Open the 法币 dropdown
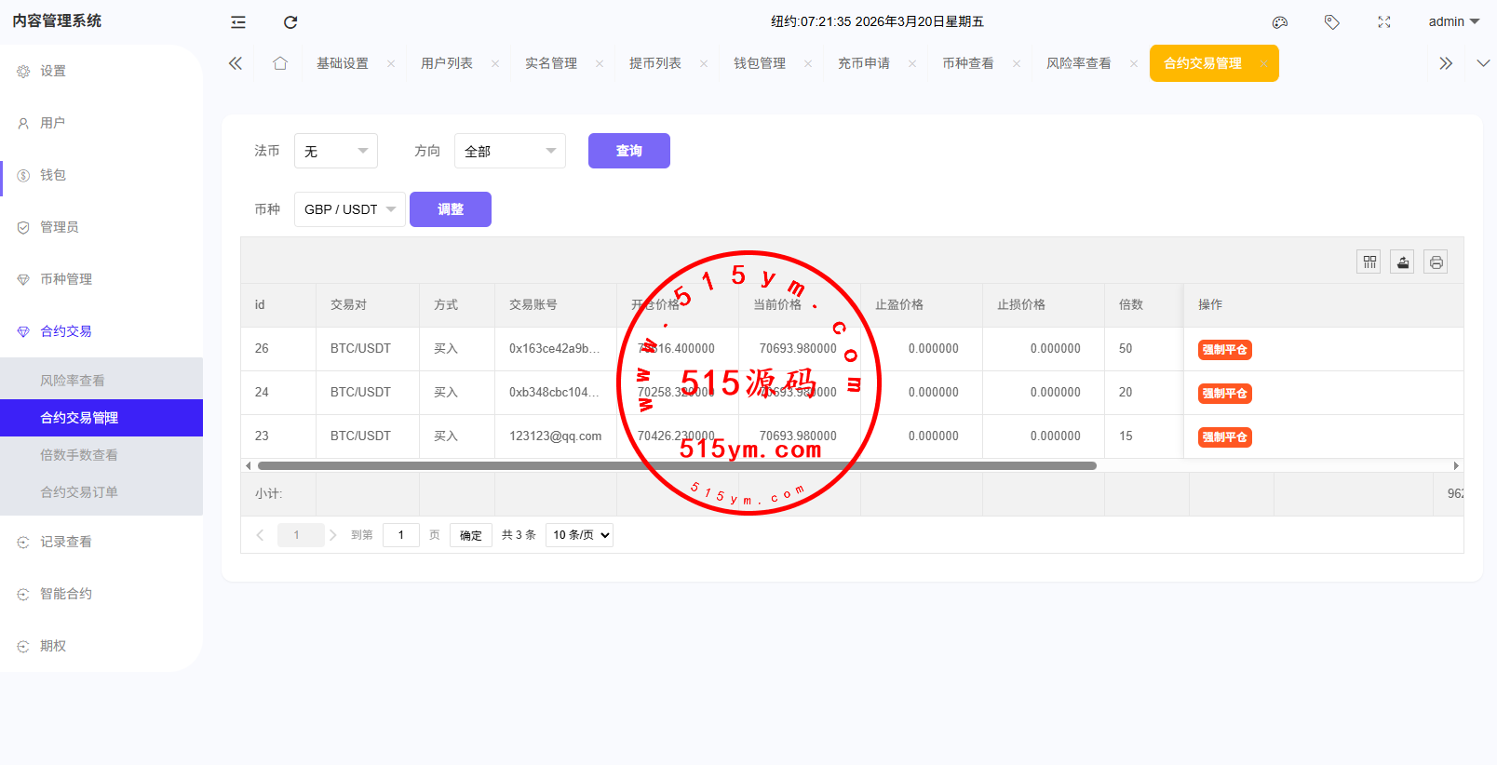 (336, 151)
